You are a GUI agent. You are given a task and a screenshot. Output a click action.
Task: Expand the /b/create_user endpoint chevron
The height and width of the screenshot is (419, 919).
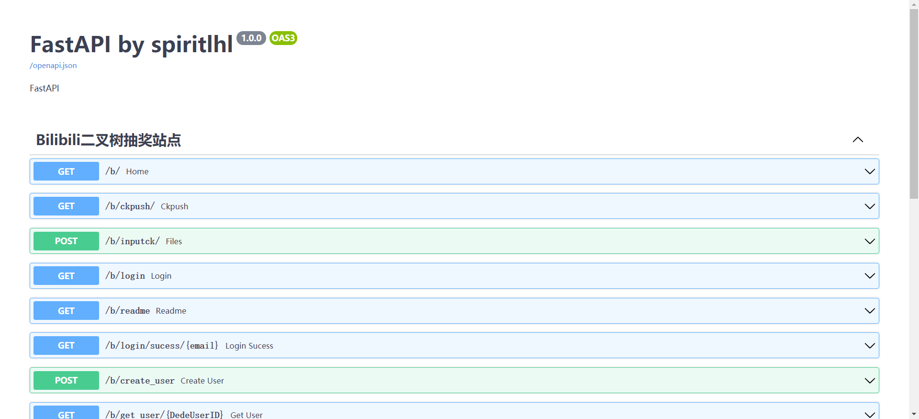(x=870, y=381)
